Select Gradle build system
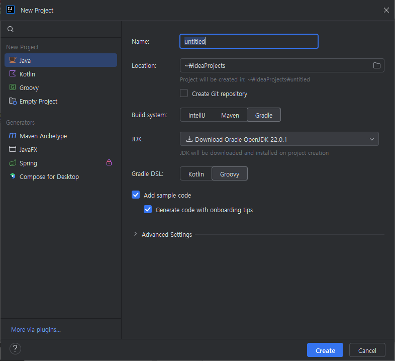The image size is (395, 361). point(264,115)
